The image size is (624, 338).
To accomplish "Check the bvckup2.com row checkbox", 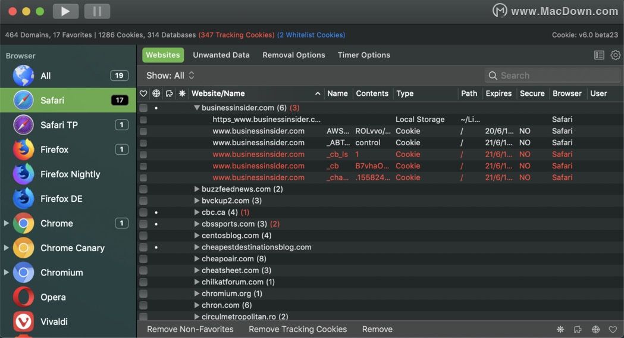I will point(143,201).
